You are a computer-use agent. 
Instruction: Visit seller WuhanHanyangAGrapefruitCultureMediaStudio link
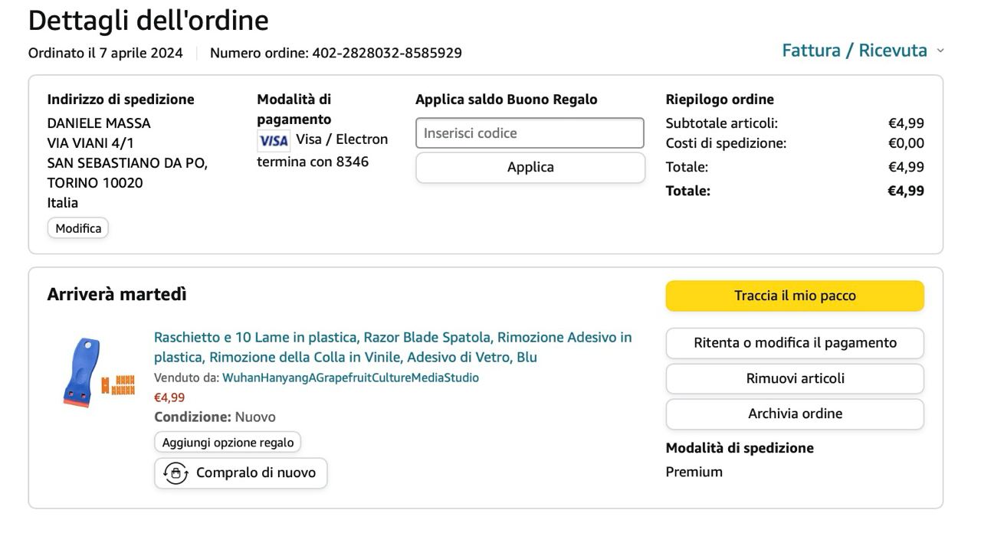[x=350, y=378]
